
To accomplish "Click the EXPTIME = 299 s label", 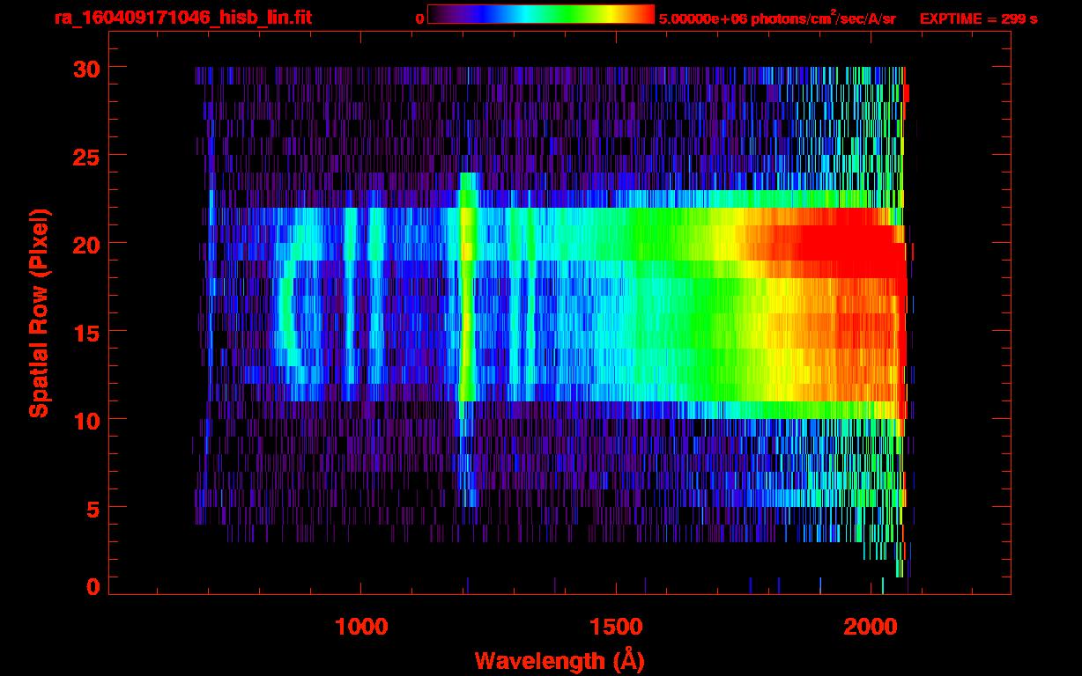I will (978, 18).
